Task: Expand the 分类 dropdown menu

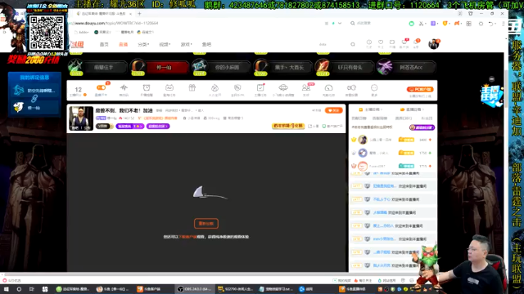Action: tap(143, 44)
